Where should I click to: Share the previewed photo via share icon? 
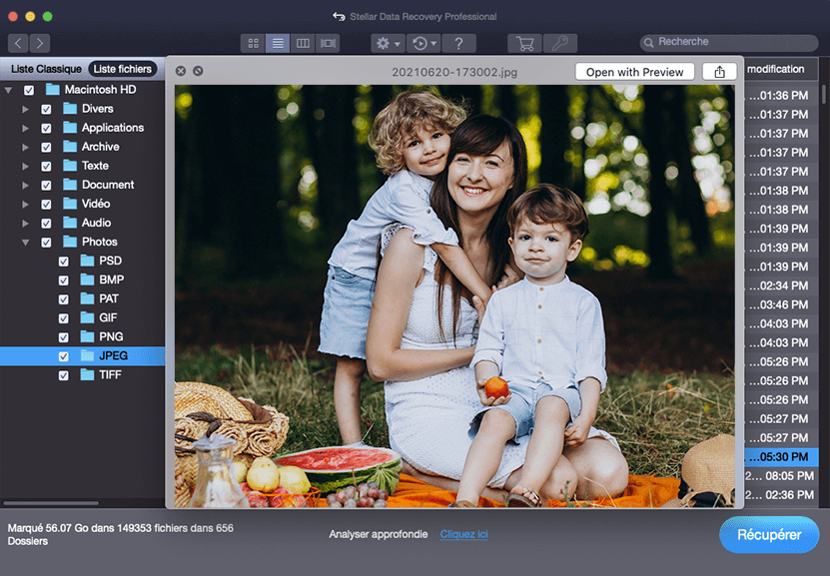coord(719,72)
